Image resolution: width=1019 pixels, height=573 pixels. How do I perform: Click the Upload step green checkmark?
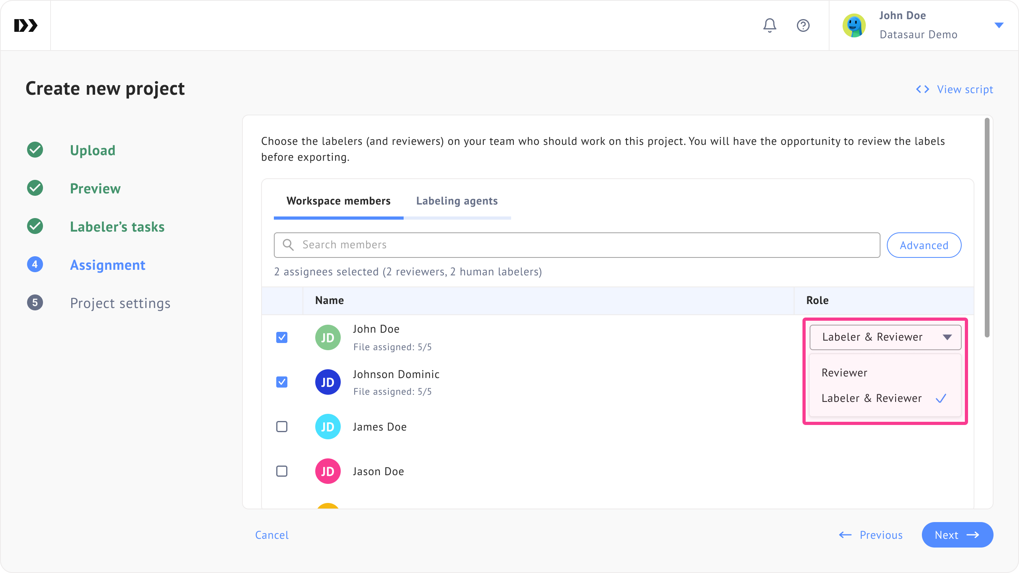coord(35,150)
